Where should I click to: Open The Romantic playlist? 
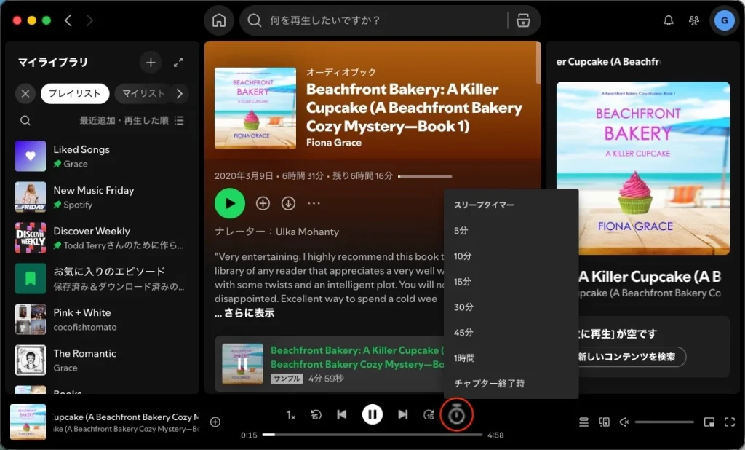click(103, 360)
